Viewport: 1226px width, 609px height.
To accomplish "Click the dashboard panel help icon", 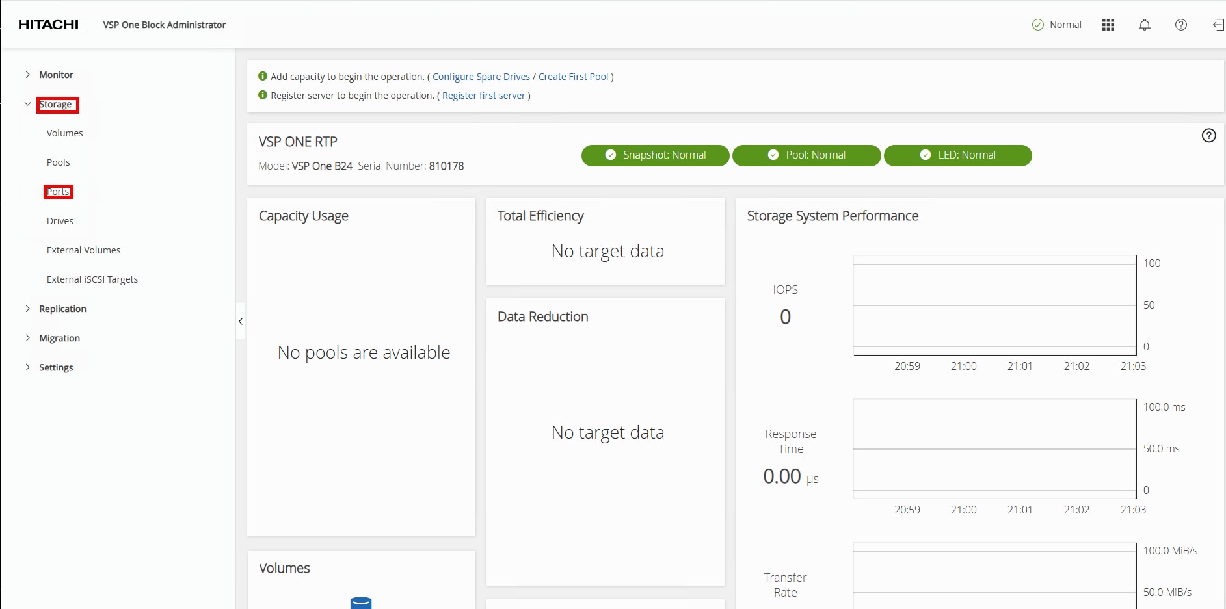I will click(1208, 135).
